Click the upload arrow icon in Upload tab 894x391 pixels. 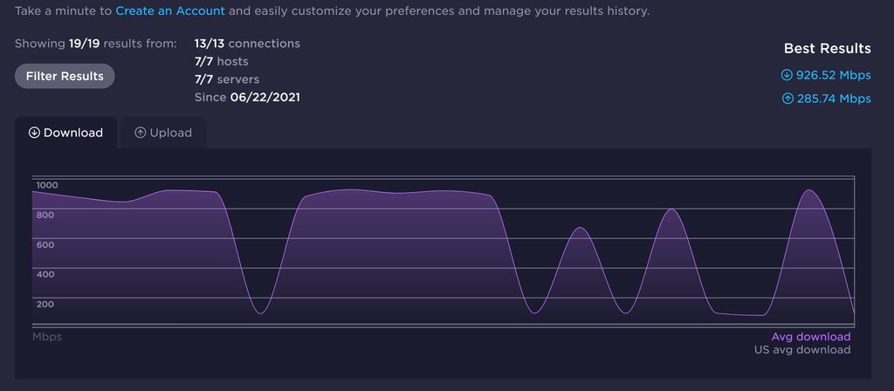(x=140, y=133)
